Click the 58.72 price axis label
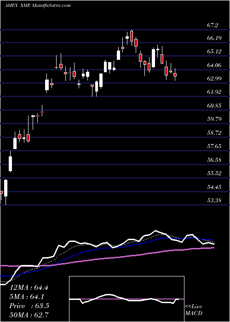This screenshot has height=322, width=230. click(x=214, y=132)
